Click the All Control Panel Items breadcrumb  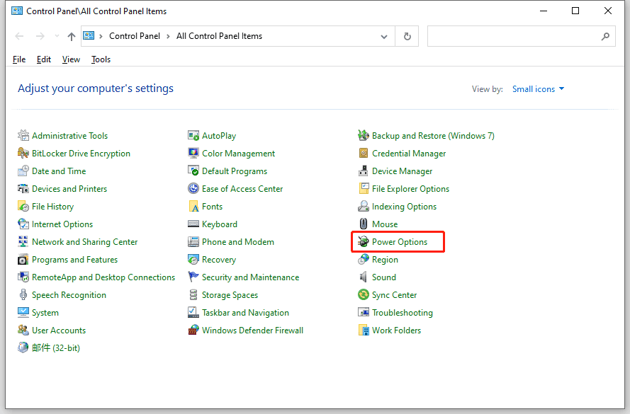(219, 36)
